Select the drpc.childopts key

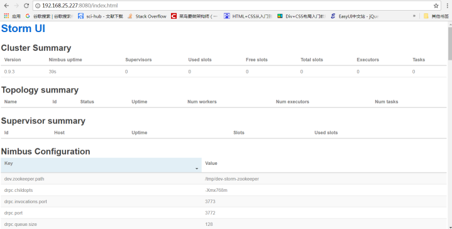click(18, 190)
